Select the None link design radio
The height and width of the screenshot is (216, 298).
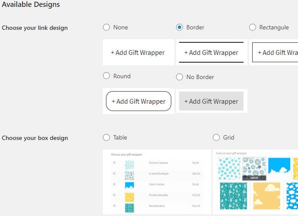pyautogui.click(x=106, y=27)
